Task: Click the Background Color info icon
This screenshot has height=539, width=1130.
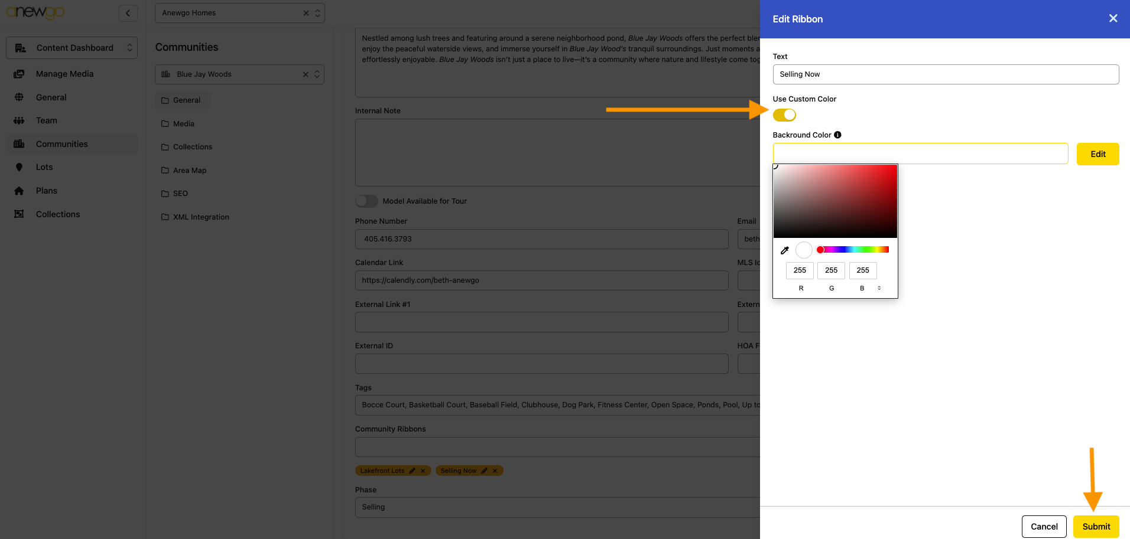Action: [x=837, y=135]
